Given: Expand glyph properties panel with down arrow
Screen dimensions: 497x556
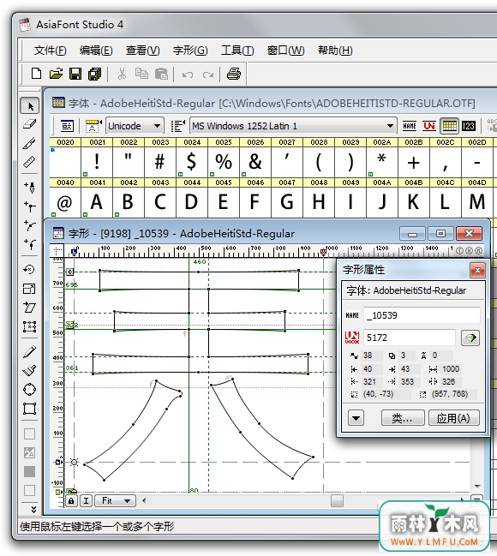Looking at the screenshot, I should pyautogui.click(x=356, y=418).
